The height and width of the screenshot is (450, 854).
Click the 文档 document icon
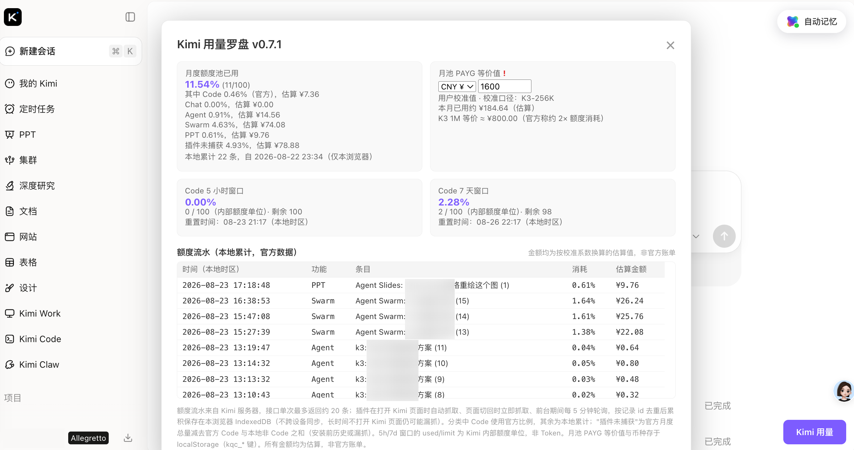(x=10, y=211)
